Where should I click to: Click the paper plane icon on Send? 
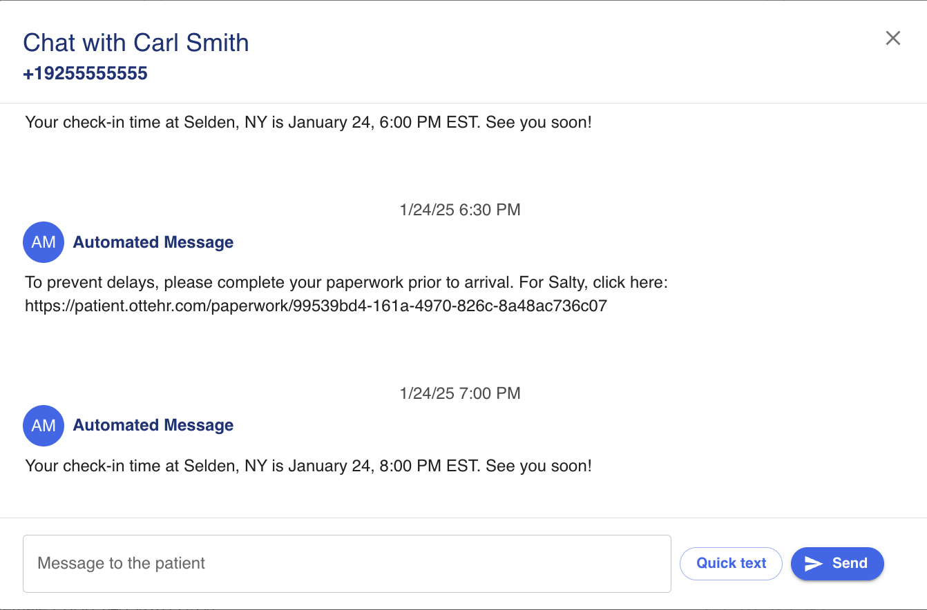814,564
